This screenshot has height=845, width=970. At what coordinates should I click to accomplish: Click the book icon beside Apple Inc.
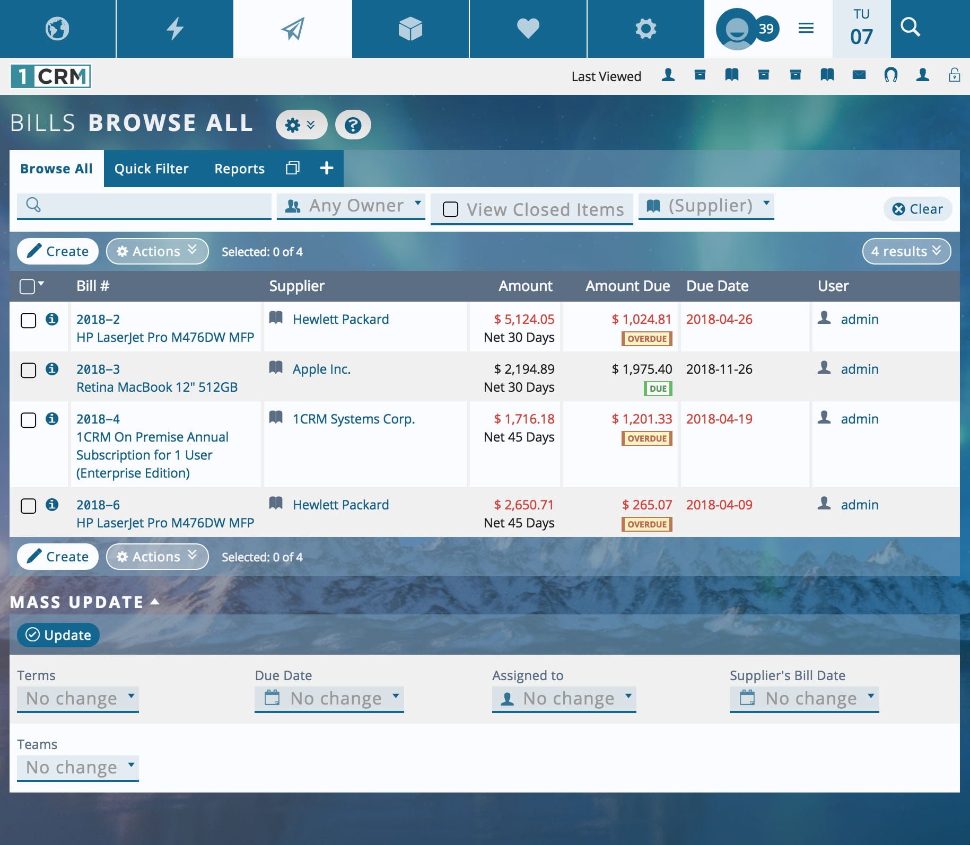click(276, 367)
